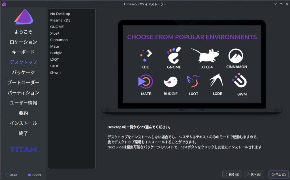The image size is (290, 180).
Task: Click the i3WM logo icon
Action: tap(239, 81)
